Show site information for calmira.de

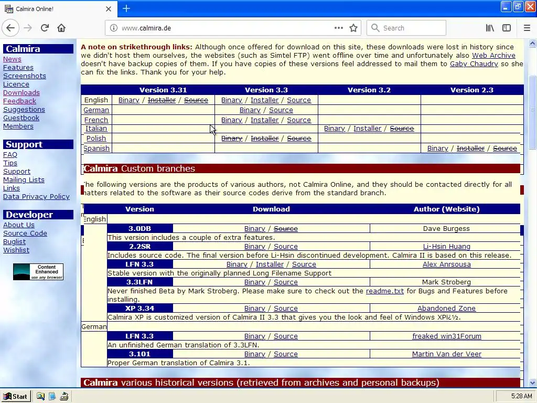click(x=114, y=28)
